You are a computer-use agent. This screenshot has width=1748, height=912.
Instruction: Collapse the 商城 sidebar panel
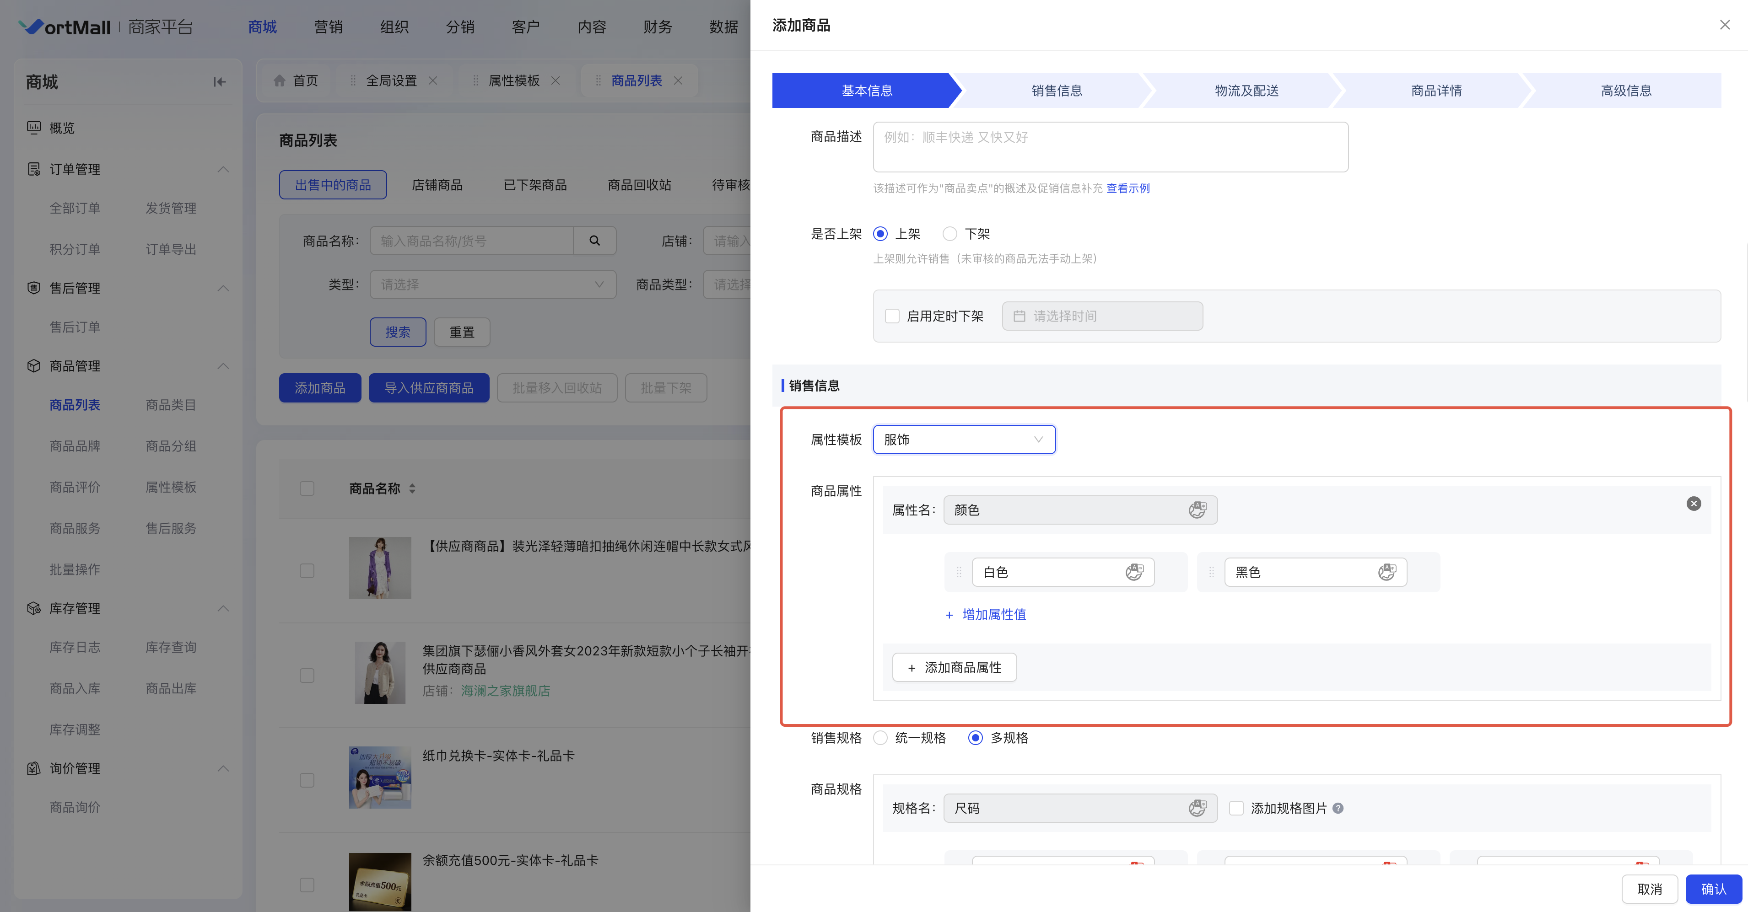[x=219, y=82]
